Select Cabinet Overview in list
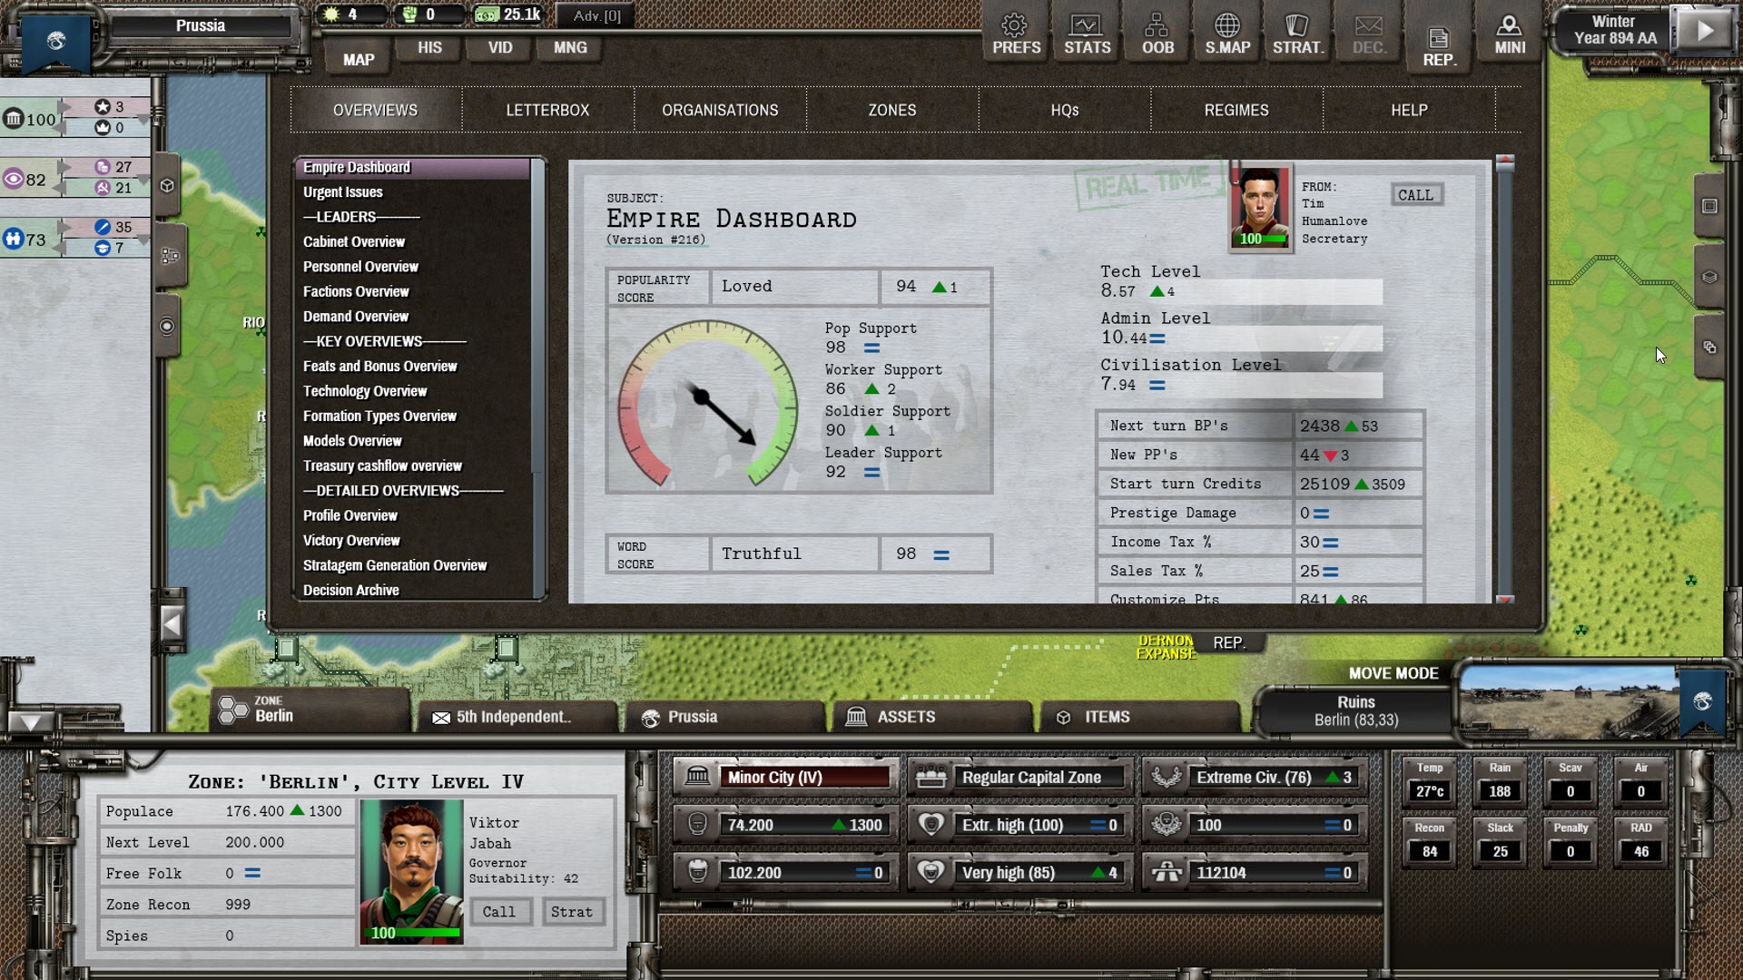Image resolution: width=1743 pixels, height=980 pixels. click(354, 241)
